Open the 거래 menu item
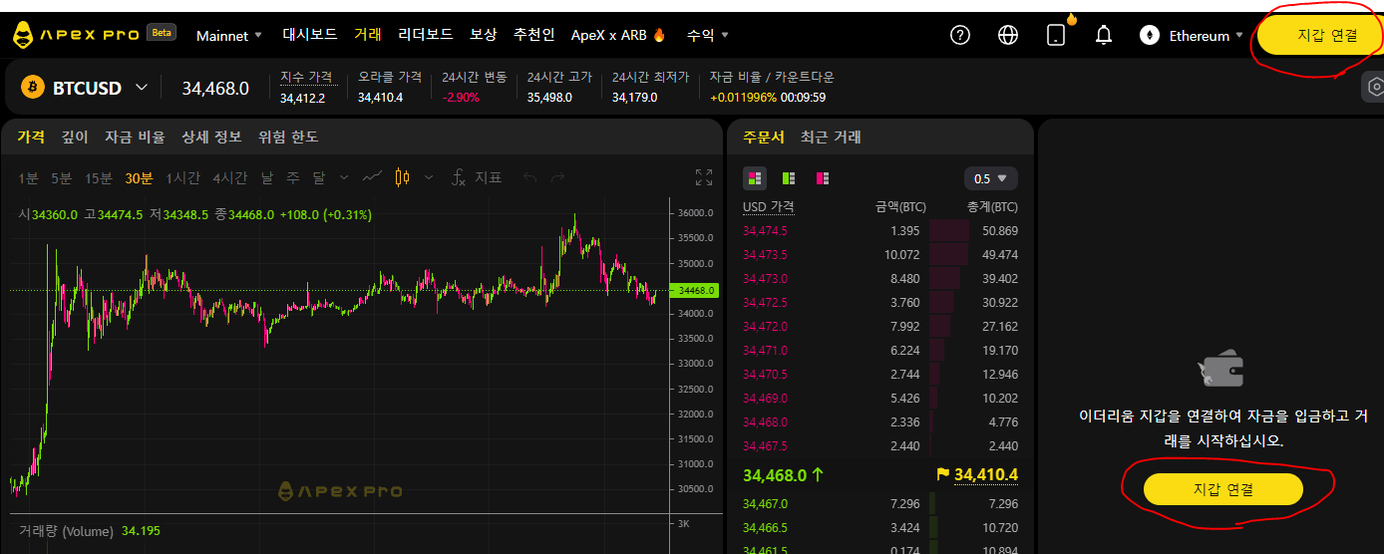 tap(368, 35)
